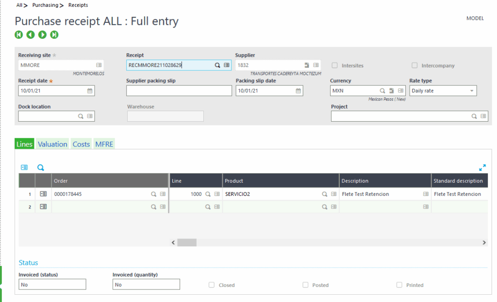The height and width of the screenshot is (302, 497).
Task: Click the MODEL link in the corner
Action: click(x=475, y=18)
